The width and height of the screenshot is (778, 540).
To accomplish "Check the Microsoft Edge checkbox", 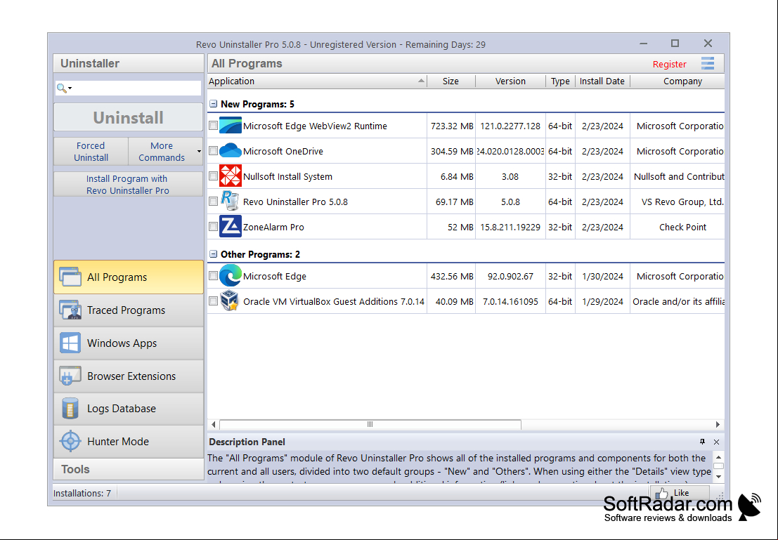I will (x=214, y=276).
